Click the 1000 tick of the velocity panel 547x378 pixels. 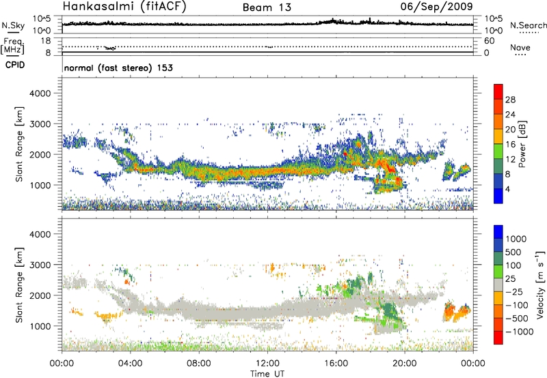[40, 326]
